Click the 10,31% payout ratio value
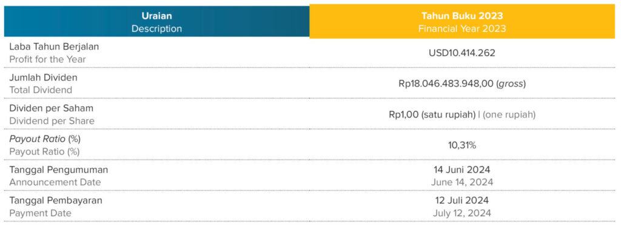The image size is (621, 227). pos(462,145)
